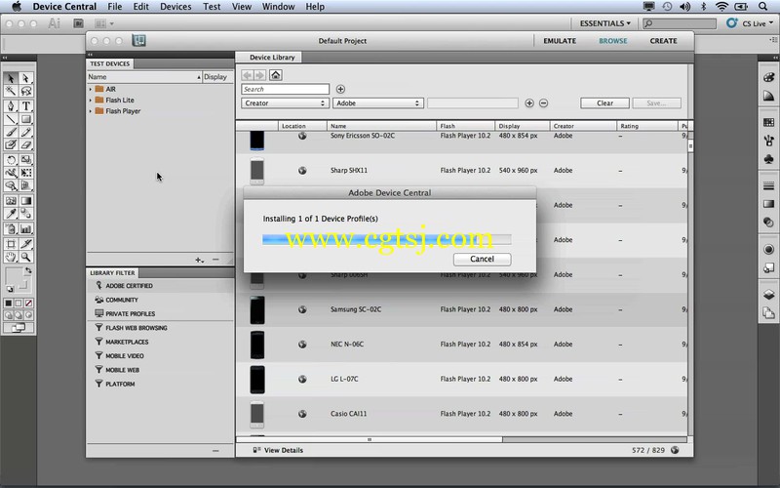Choose the Eraser tool
Screen dimensions: 780x488
pos(26,144)
